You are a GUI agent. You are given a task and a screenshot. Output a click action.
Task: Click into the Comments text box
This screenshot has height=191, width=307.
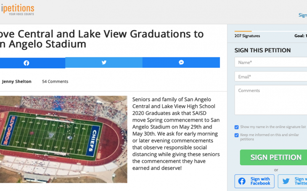[271, 100]
